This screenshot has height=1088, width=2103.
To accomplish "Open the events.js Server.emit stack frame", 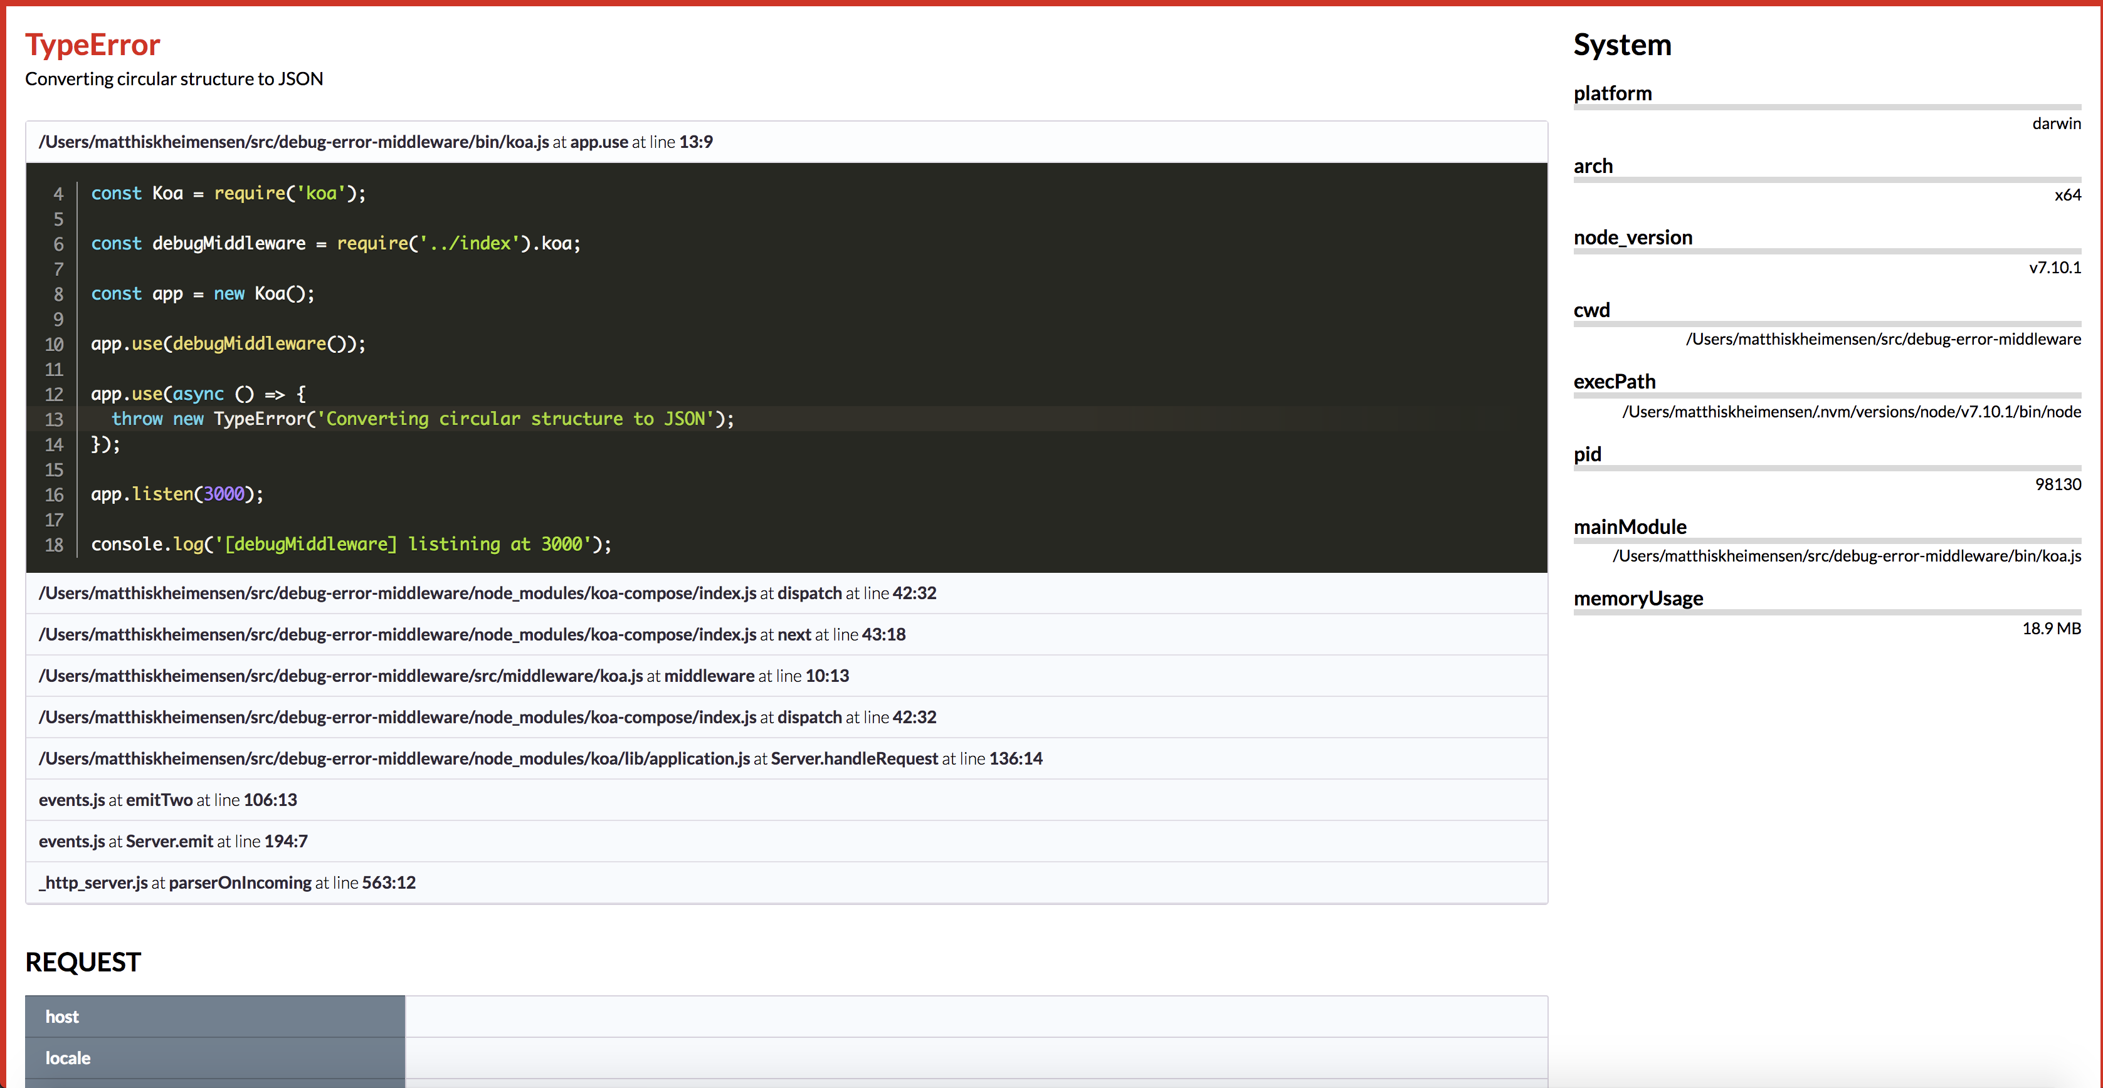I will (173, 842).
